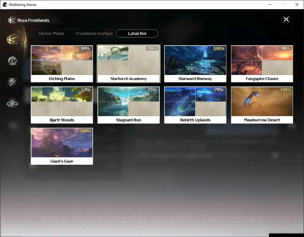The width and height of the screenshot is (304, 237).
Task: Click the 75% progress on Stagnant Run
Action: (x=152, y=90)
